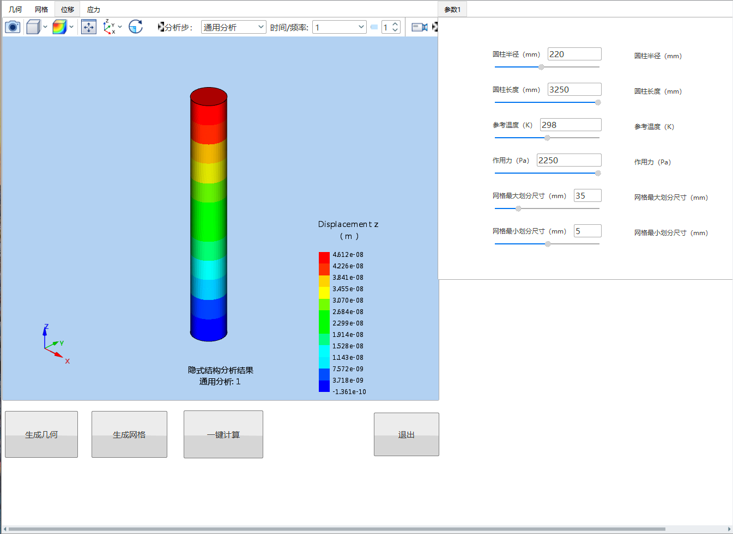The height and width of the screenshot is (534, 733).
Task: Click the 参考温度 slider handle
Action: tap(547, 138)
